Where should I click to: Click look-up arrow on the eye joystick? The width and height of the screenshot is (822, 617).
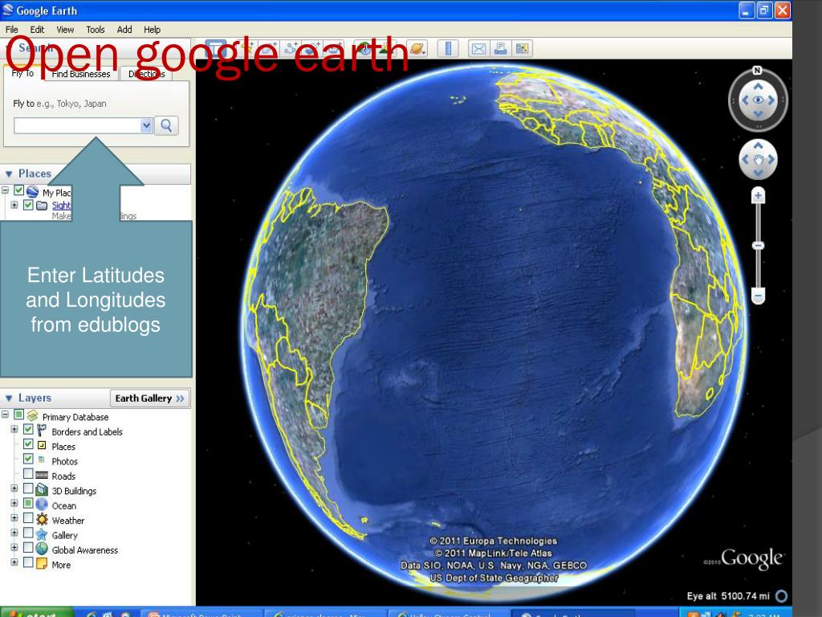pos(758,86)
